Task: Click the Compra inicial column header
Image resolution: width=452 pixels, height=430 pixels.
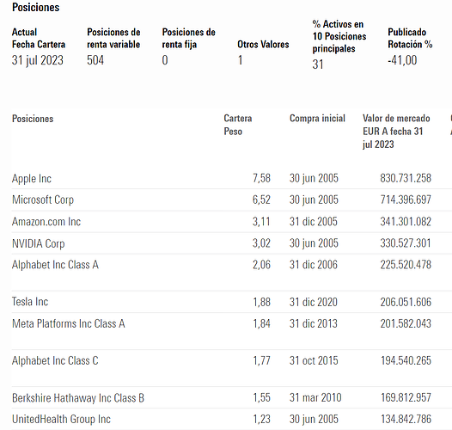Action: point(317,119)
